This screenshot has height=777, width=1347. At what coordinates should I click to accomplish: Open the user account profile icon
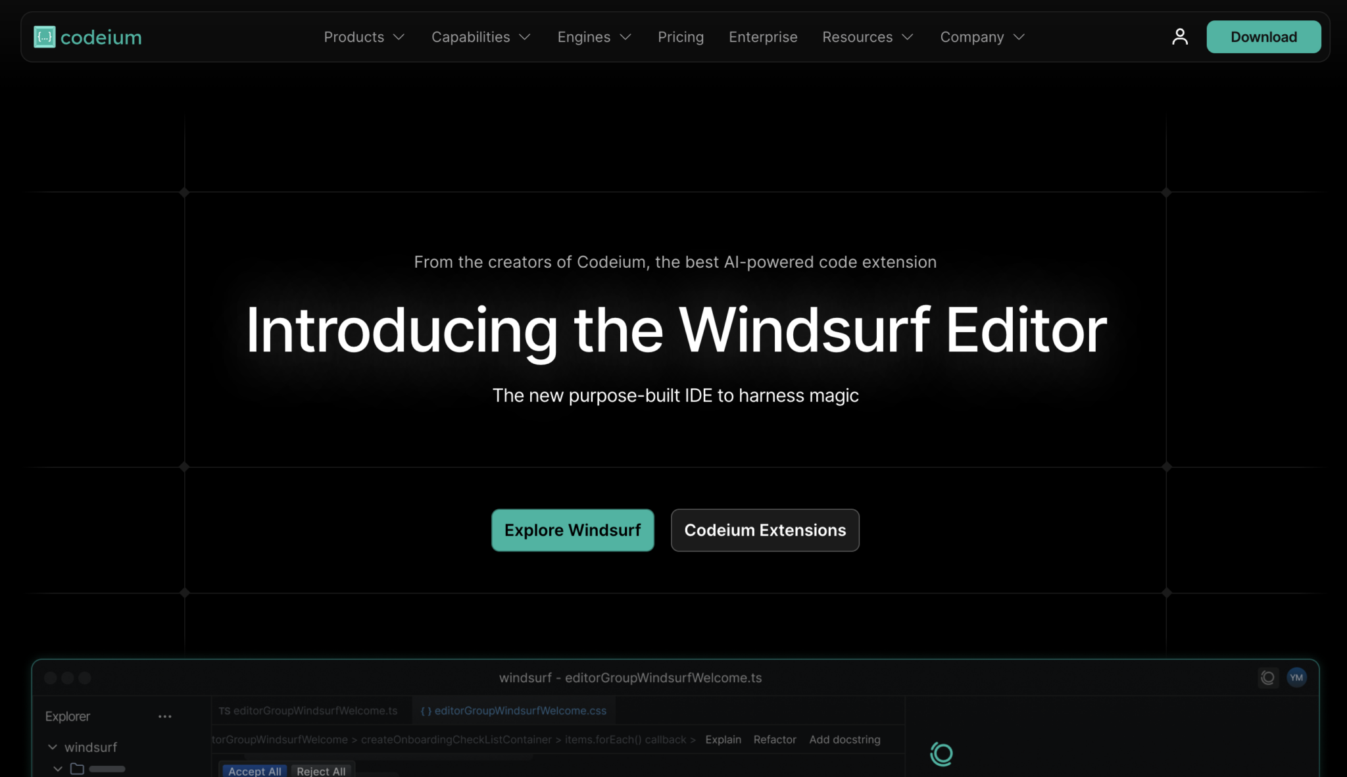pyautogui.click(x=1180, y=37)
